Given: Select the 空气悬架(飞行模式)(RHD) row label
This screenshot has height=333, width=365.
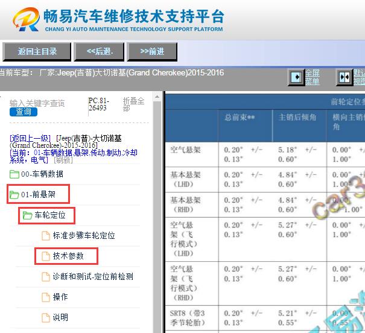Looking at the screenshot, I should click(184, 283).
